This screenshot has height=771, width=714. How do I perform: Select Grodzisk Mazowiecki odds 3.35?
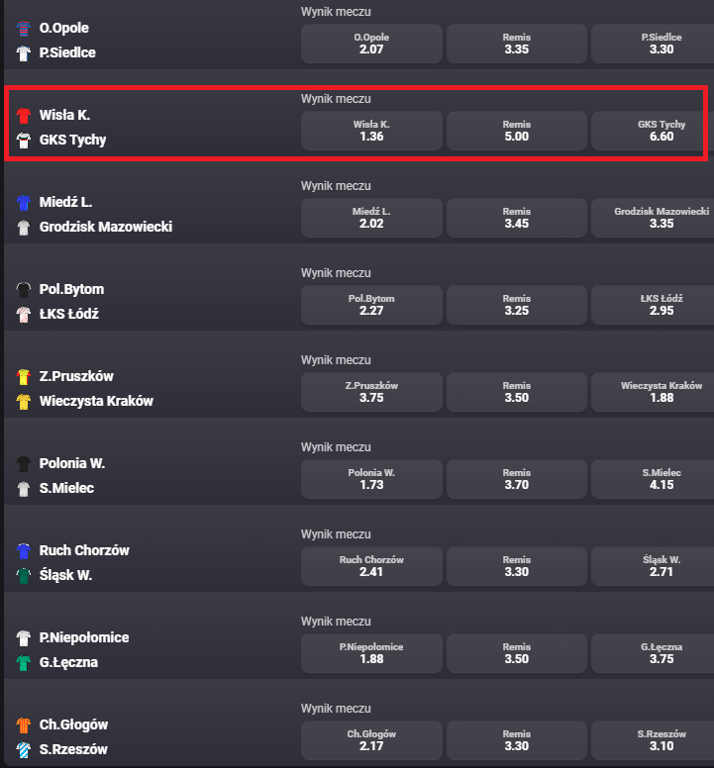tap(653, 218)
